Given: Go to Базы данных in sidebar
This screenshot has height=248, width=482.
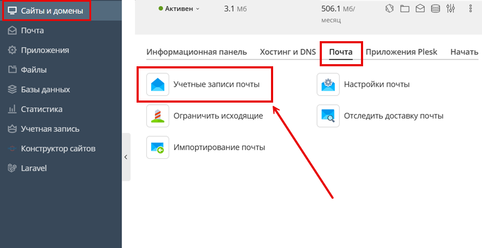Looking at the screenshot, I should [x=45, y=89].
